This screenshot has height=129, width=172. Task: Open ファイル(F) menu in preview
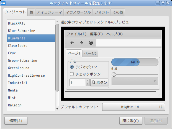[76, 34]
